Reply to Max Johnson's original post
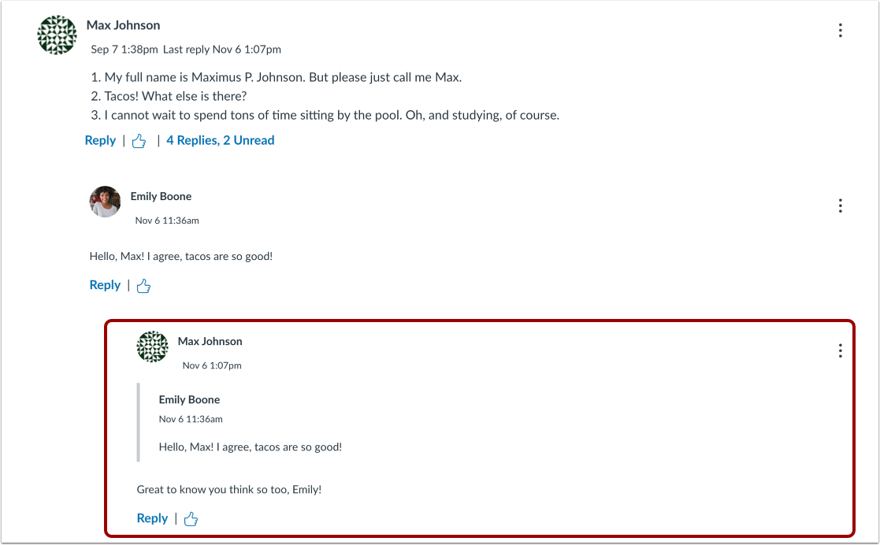Viewport: 880px width, 545px height. 100,140
